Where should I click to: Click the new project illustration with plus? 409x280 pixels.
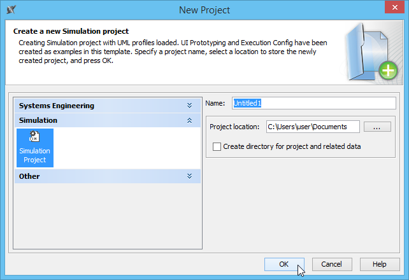[373, 53]
